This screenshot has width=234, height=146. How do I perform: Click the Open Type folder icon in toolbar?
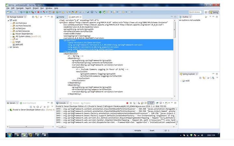click(x=63, y=12)
